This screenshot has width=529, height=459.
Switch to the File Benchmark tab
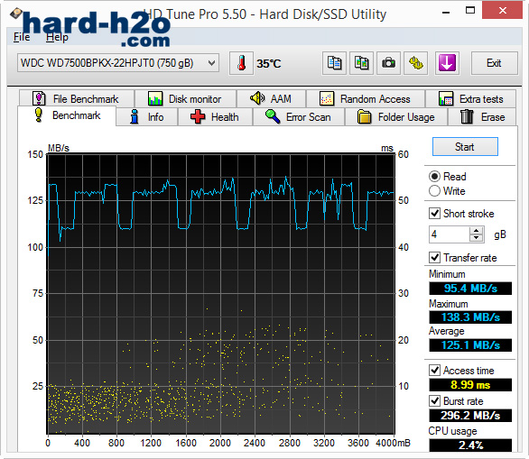pyautogui.click(x=77, y=98)
